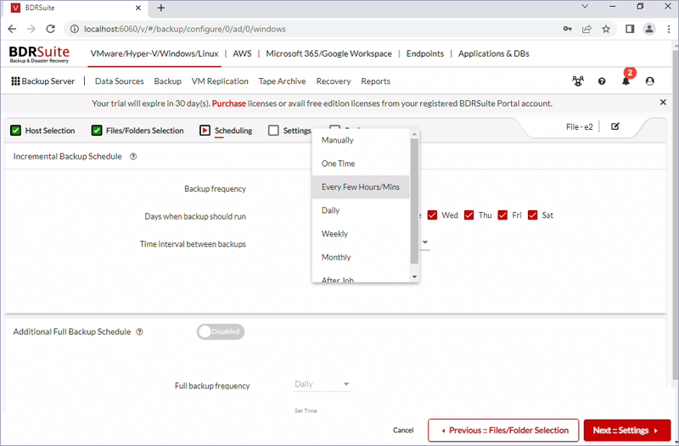Open notifications bell with 2 alerts

626,81
